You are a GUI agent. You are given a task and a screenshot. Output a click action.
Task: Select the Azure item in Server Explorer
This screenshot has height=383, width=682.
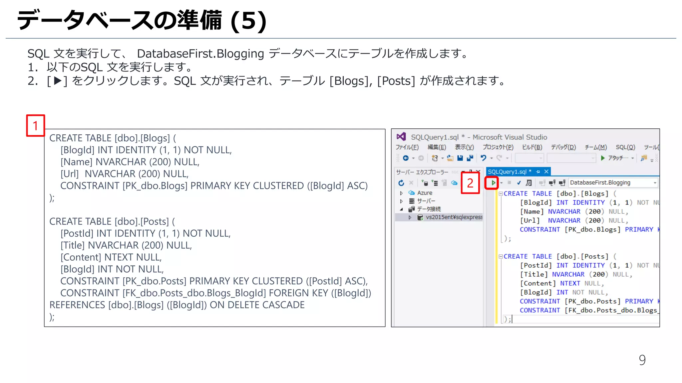[x=425, y=193]
